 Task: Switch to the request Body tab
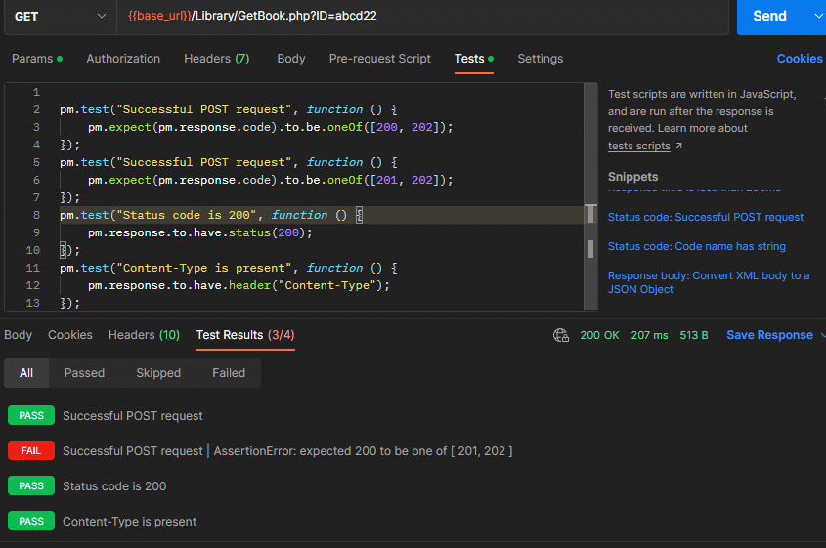click(290, 59)
